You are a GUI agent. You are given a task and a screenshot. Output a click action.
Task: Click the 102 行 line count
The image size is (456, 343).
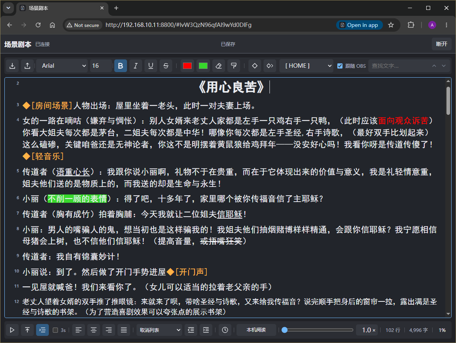(393, 330)
